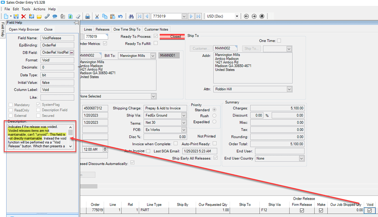
Task: Open the Ship Via FedEx Ground dropdown
Action: pos(183,115)
